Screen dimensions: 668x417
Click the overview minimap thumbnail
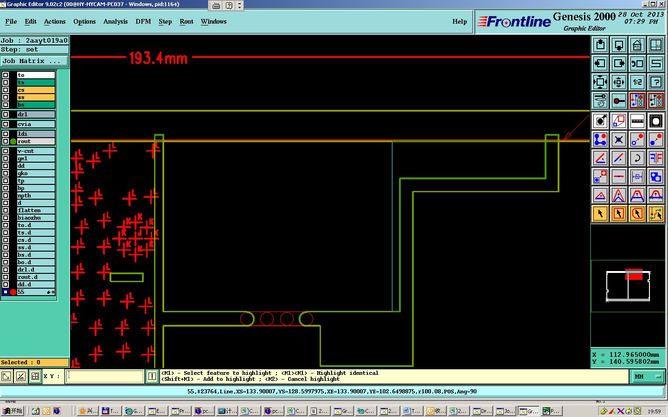click(x=628, y=286)
